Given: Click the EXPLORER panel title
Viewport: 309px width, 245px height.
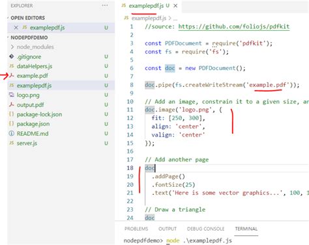Looking at the screenshot, I should (22, 6).
